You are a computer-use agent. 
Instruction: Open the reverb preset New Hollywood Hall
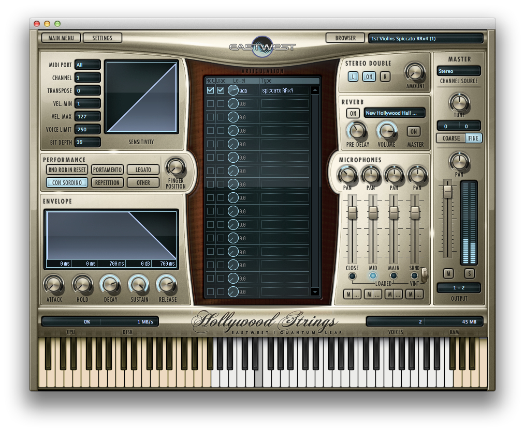pos(395,113)
